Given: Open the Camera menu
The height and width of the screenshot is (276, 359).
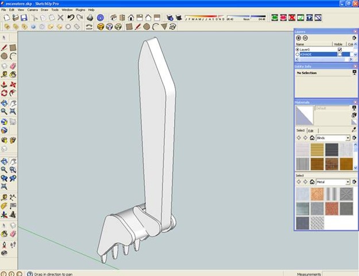Looking at the screenshot, I should [x=32, y=10].
